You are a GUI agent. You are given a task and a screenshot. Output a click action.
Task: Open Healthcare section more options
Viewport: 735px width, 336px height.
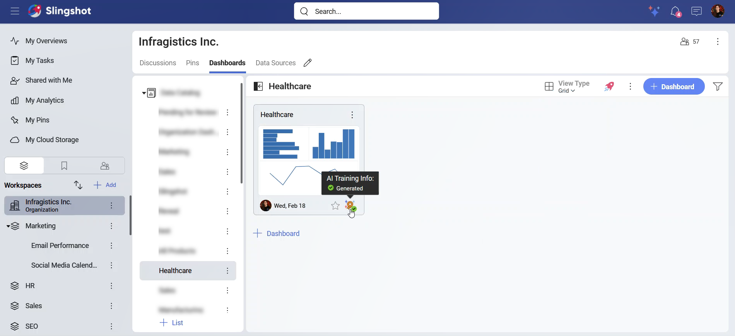pos(630,87)
